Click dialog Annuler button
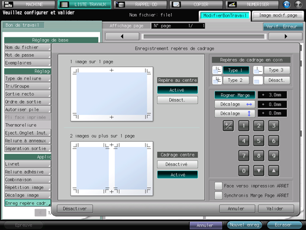The height and width of the screenshot is (230, 306). click(237, 209)
